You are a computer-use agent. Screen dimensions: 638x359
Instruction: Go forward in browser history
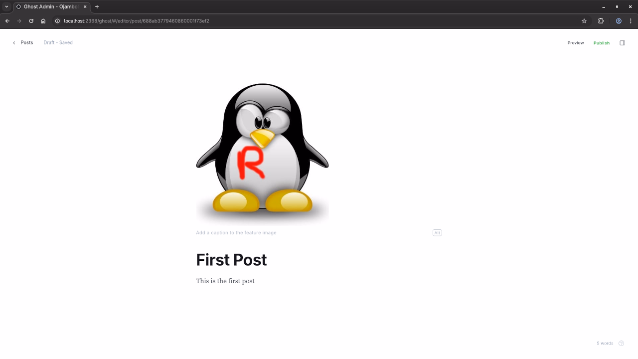[x=19, y=21]
